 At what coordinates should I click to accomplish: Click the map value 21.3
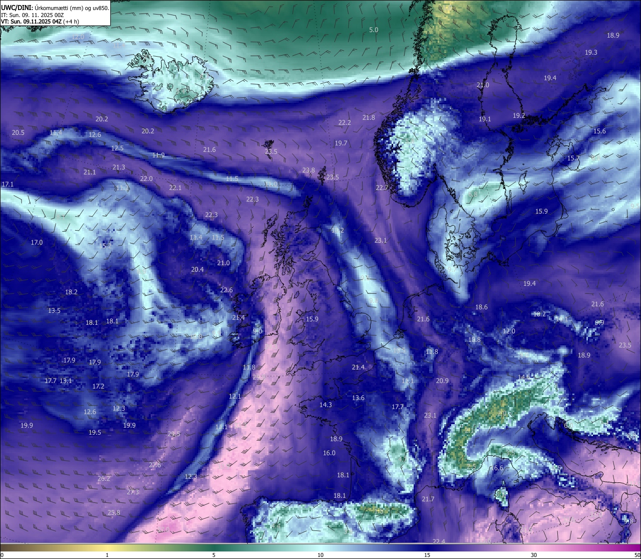tap(119, 167)
